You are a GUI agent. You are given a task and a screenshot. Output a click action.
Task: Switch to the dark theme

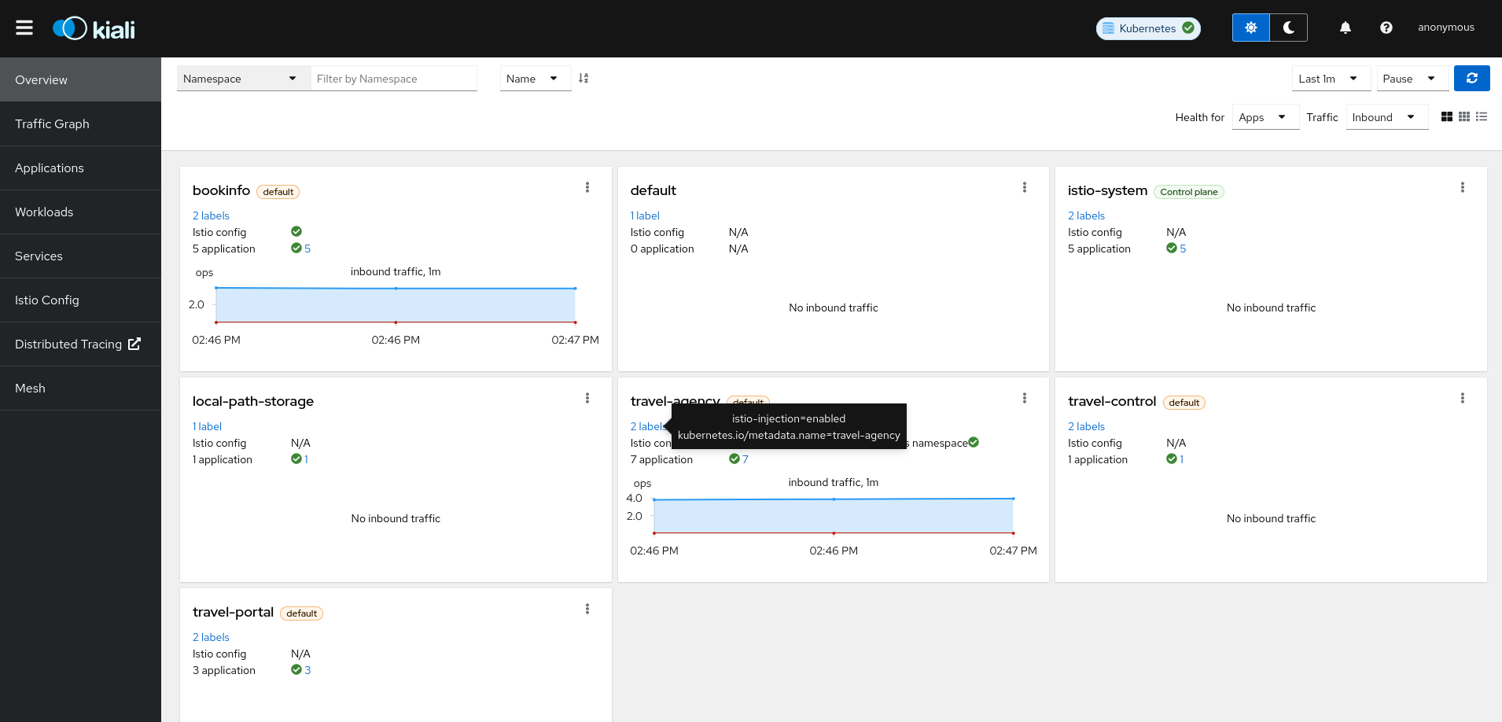click(1288, 28)
